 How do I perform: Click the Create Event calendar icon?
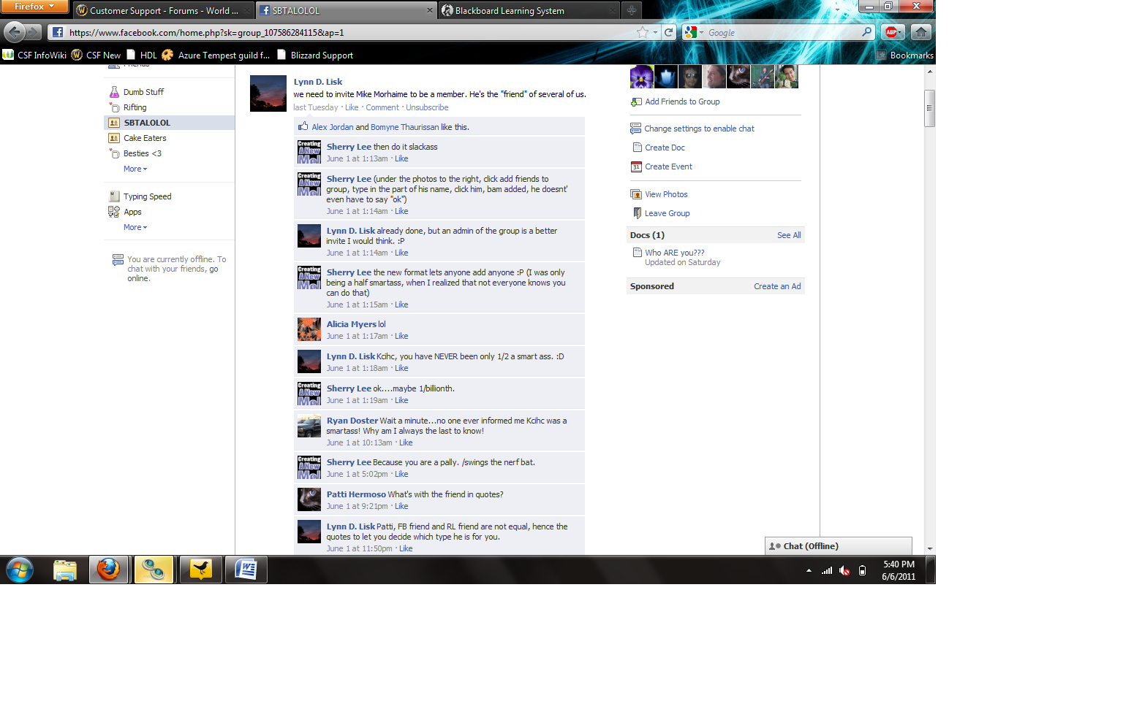(x=636, y=166)
